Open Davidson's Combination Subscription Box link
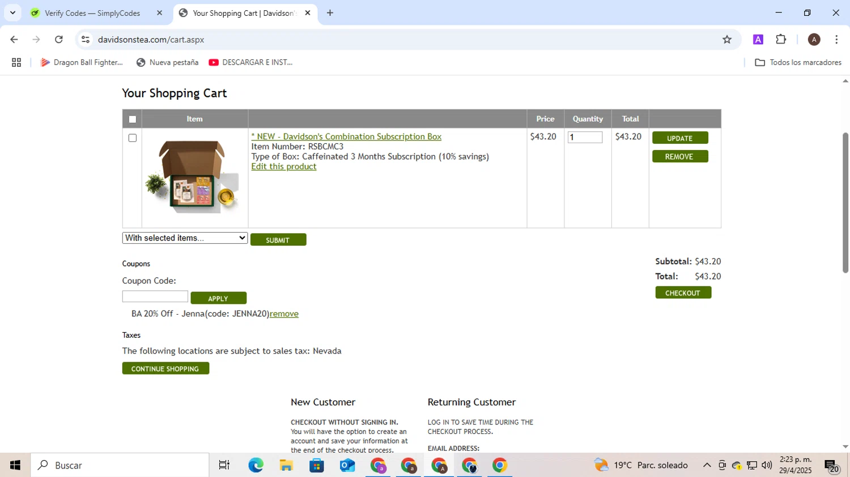The image size is (850, 477). coord(346,136)
